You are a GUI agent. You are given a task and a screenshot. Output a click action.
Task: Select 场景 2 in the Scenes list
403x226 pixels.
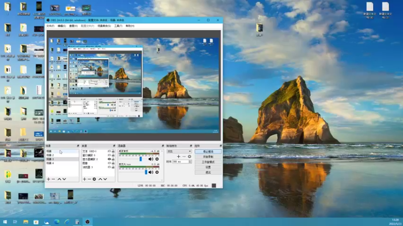[x=62, y=155]
